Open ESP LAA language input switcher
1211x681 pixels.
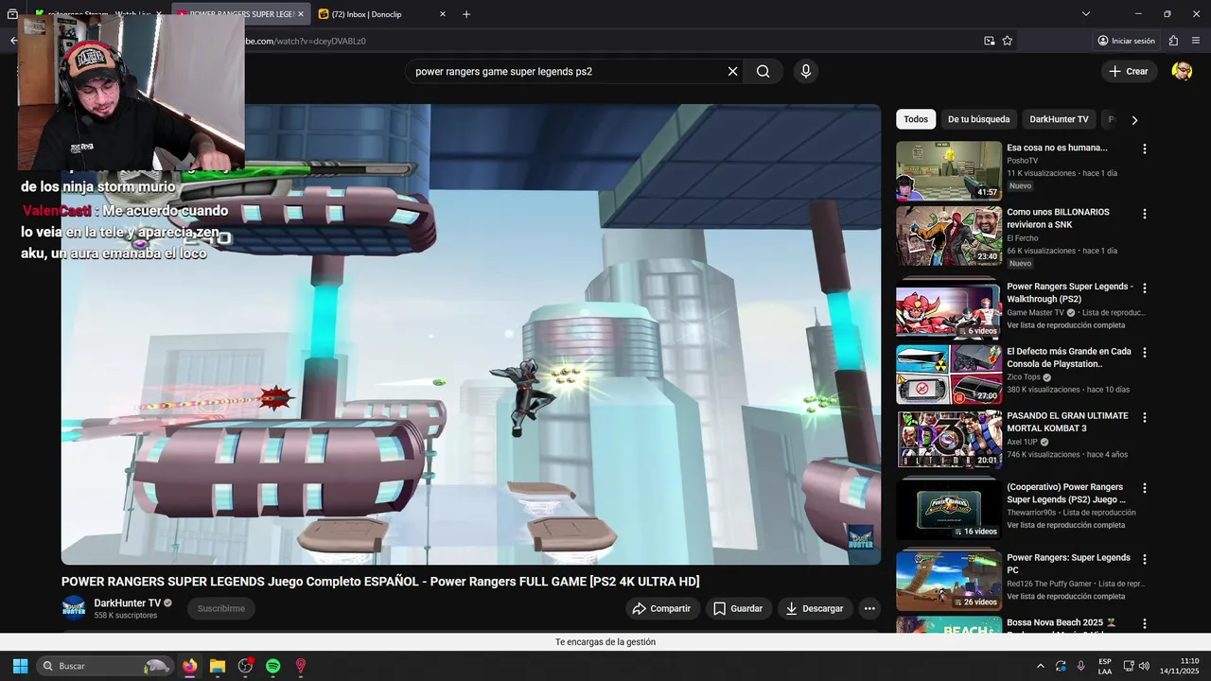tap(1105, 666)
